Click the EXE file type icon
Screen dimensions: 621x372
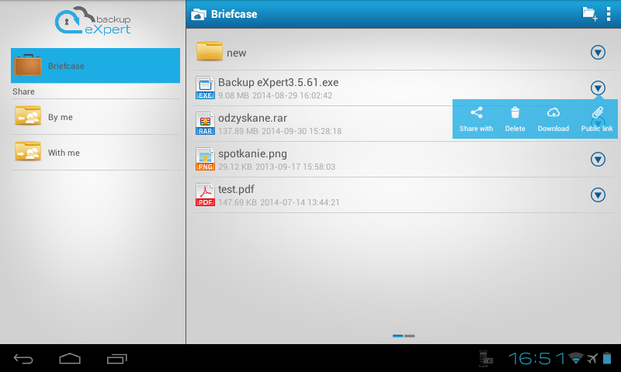(x=205, y=88)
